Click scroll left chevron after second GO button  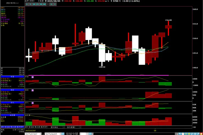pyautogui.click(x=93, y=134)
